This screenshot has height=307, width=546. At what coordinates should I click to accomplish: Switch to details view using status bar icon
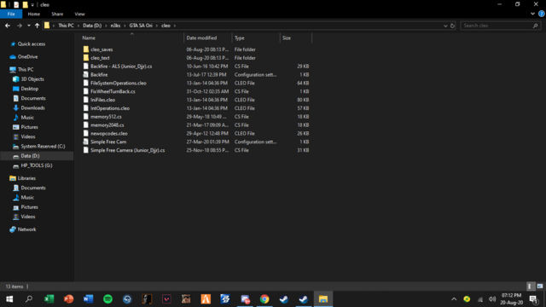coord(530,287)
